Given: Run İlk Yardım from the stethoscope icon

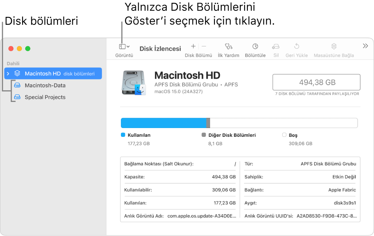Looking at the screenshot, I should 229,46.
